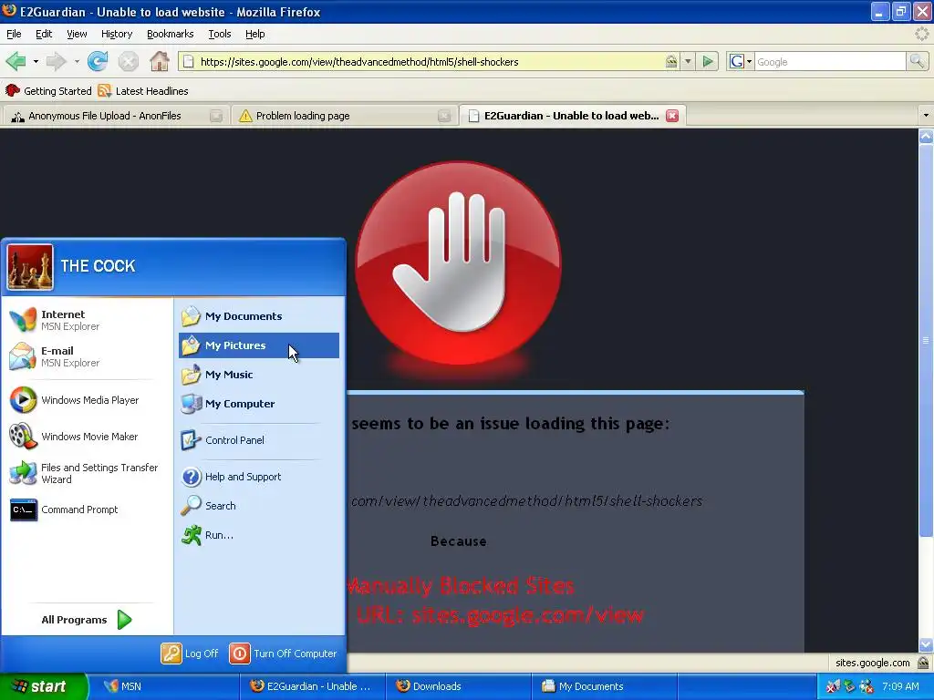Image resolution: width=934 pixels, height=700 pixels.
Task: Open the Latest Headlines feed bookmark
Action: [143, 90]
